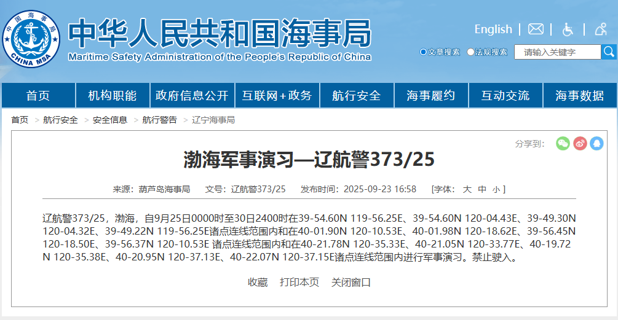The image size is (618, 320).
Task: Select the 法规搜索 radio button
Action: coord(470,52)
